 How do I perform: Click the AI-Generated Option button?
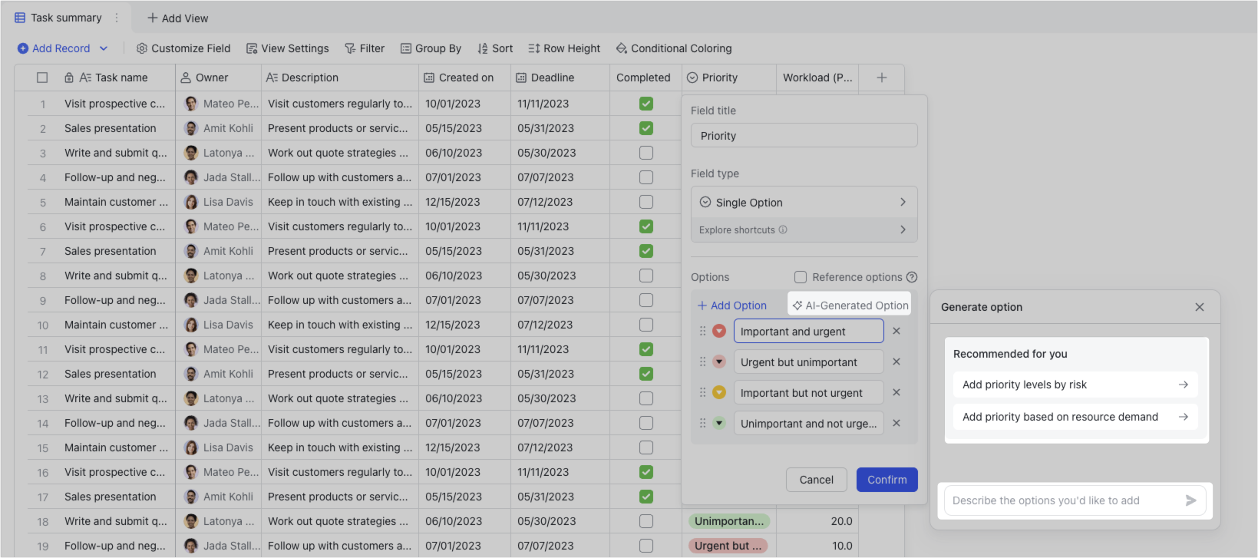point(850,305)
